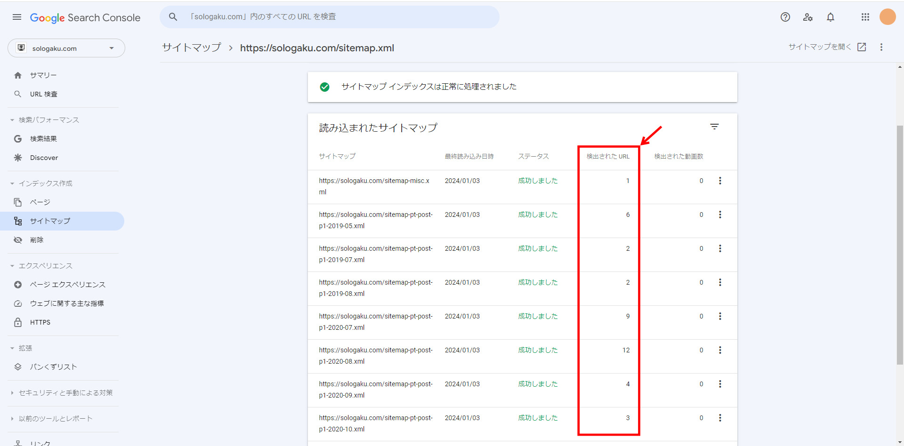This screenshot has width=904, height=446.
Task: Click the URL inspection search field
Action: (x=330, y=17)
